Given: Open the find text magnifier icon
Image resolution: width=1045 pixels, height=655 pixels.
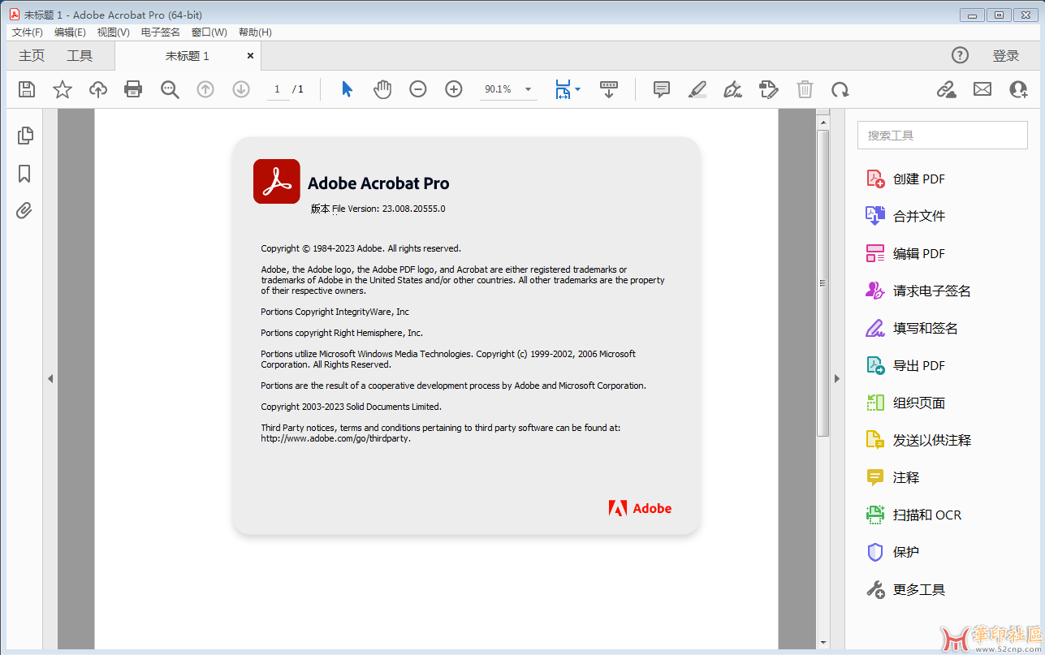Looking at the screenshot, I should click(170, 89).
